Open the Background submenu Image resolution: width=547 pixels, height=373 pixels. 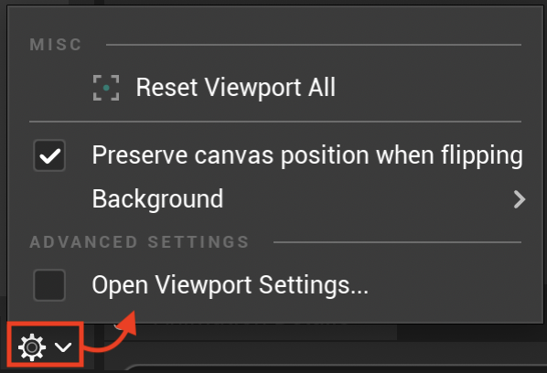point(275,199)
